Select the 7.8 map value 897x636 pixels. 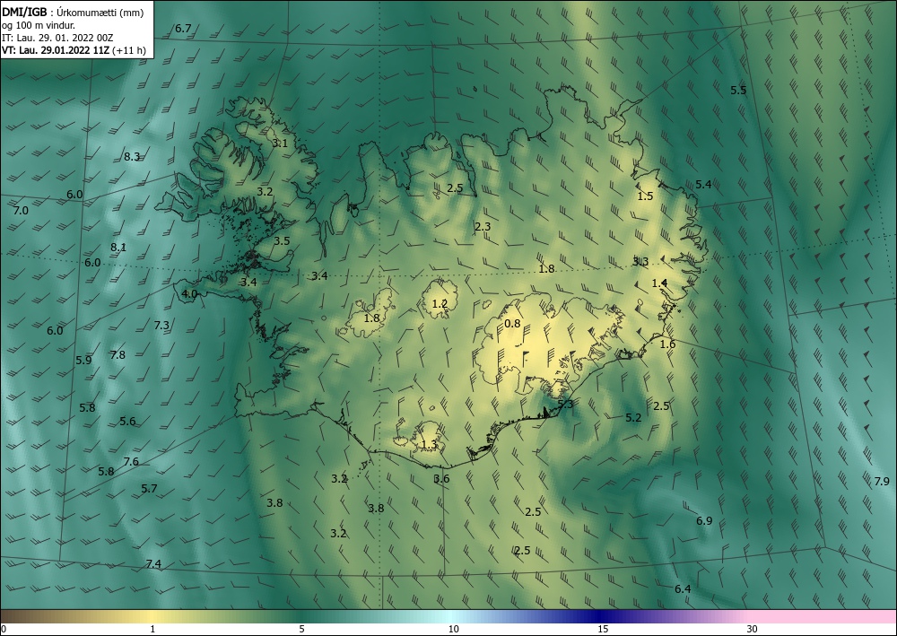(x=118, y=355)
